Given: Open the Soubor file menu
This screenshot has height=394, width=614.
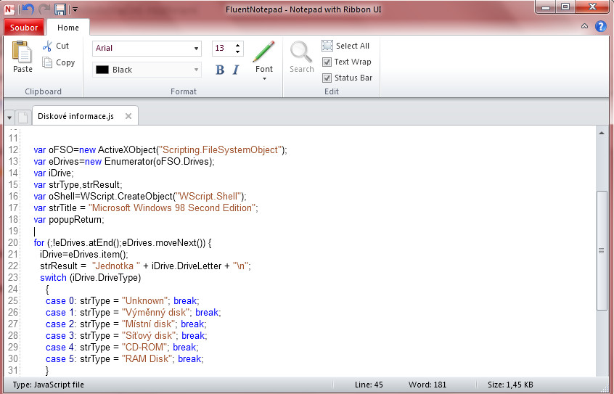Looking at the screenshot, I should (24, 28).
